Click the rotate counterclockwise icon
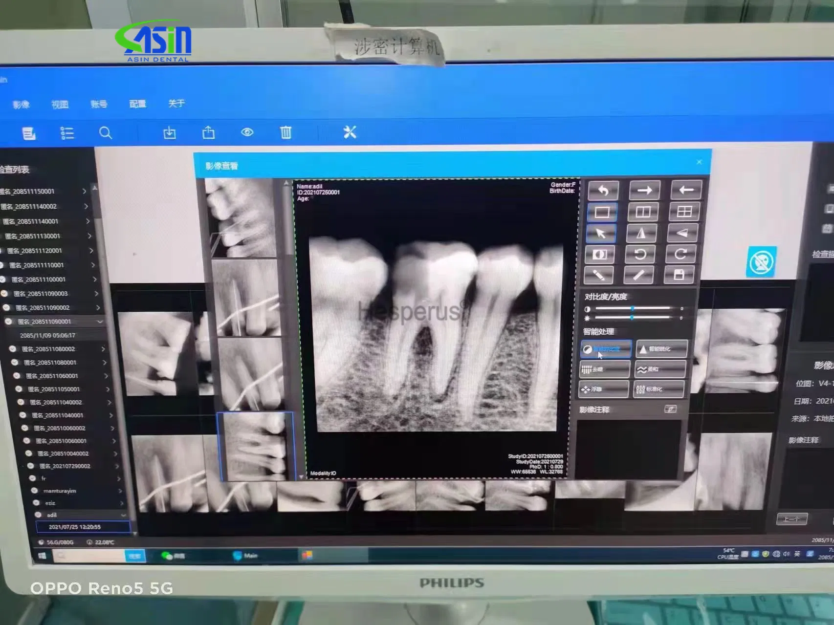This screenshot has height=625, width=834. pyautogui.click(x=641, y=255)
